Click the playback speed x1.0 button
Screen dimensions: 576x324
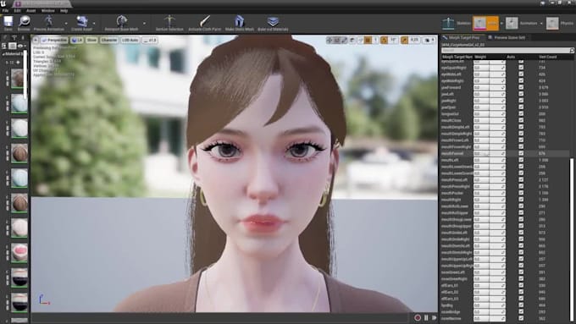(x=150, y=40)
